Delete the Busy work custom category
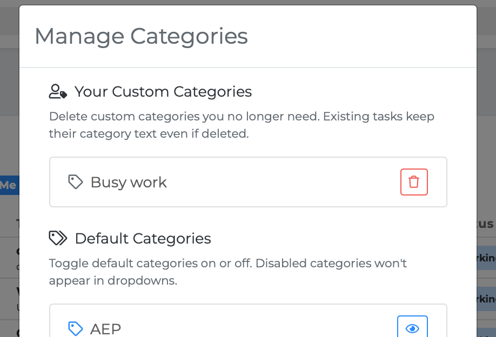Screen dimensions: 496x337 pos(414,182)
